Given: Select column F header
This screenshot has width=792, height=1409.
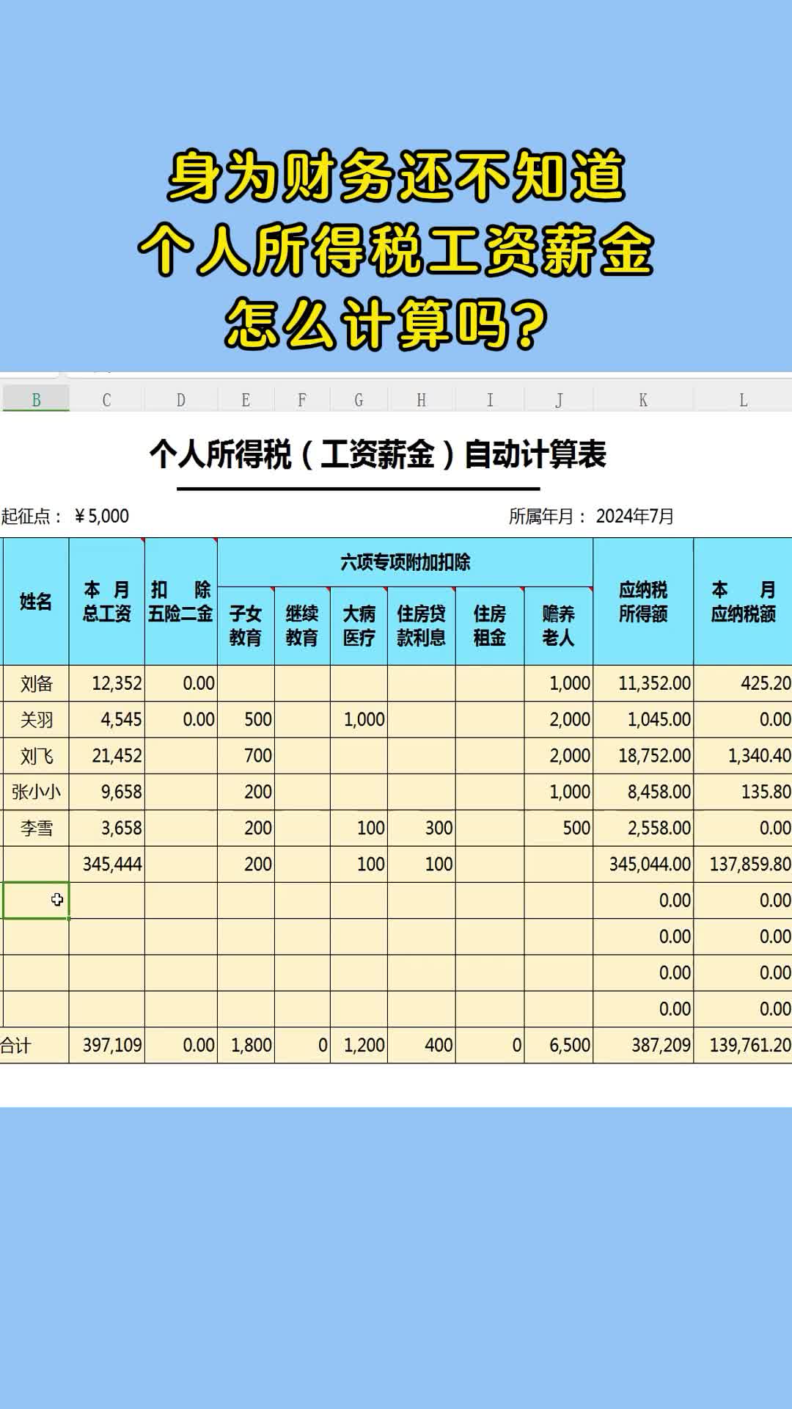Looking at the screenshot, I should click(302, 399).
